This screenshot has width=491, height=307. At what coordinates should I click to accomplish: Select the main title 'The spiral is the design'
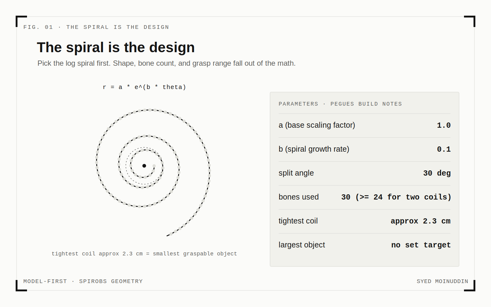tap(116, 48)
